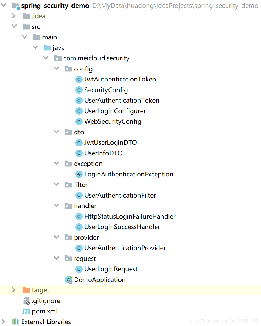Viewport: 261px width, 326px height.
Task: Click the LoginAuthenticationException lightning icon
Action: pyautogui.click(x=79, y=174)
